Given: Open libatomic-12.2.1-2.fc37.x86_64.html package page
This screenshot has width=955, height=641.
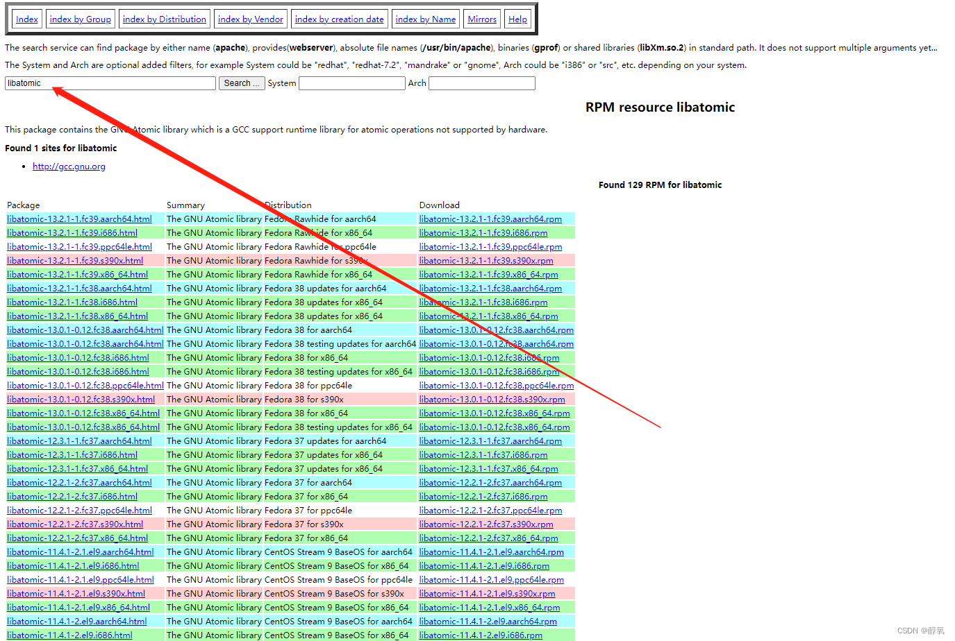Looking at the screenshot, I should (78, 538).
